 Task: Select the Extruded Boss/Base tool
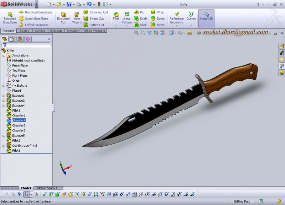(x=10, y=18)
